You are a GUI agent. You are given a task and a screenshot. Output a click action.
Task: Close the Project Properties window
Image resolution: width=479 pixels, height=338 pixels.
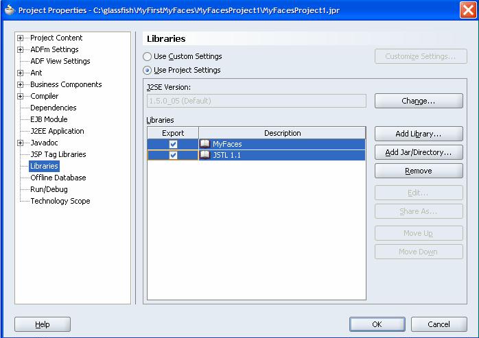tap(468, 10)
